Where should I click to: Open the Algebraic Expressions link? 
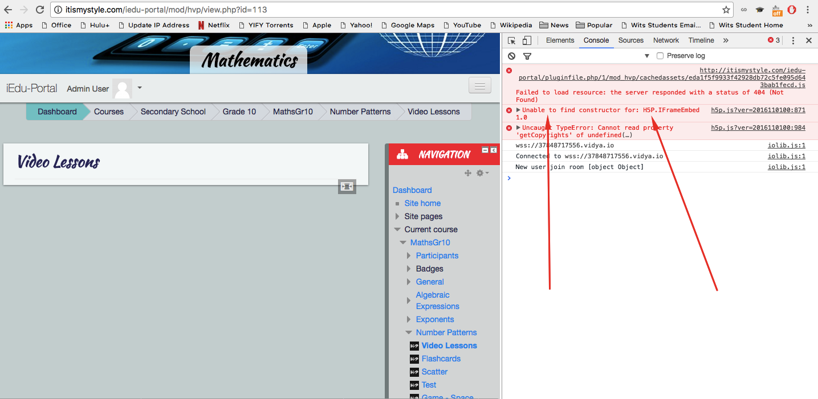coord(438,301)
